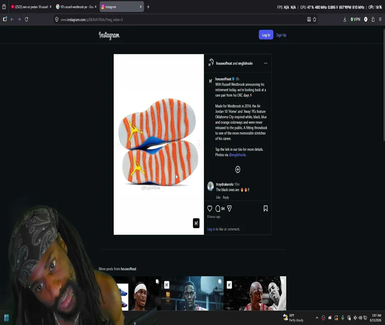Load more comments with the plus circle

pos(238,169)
